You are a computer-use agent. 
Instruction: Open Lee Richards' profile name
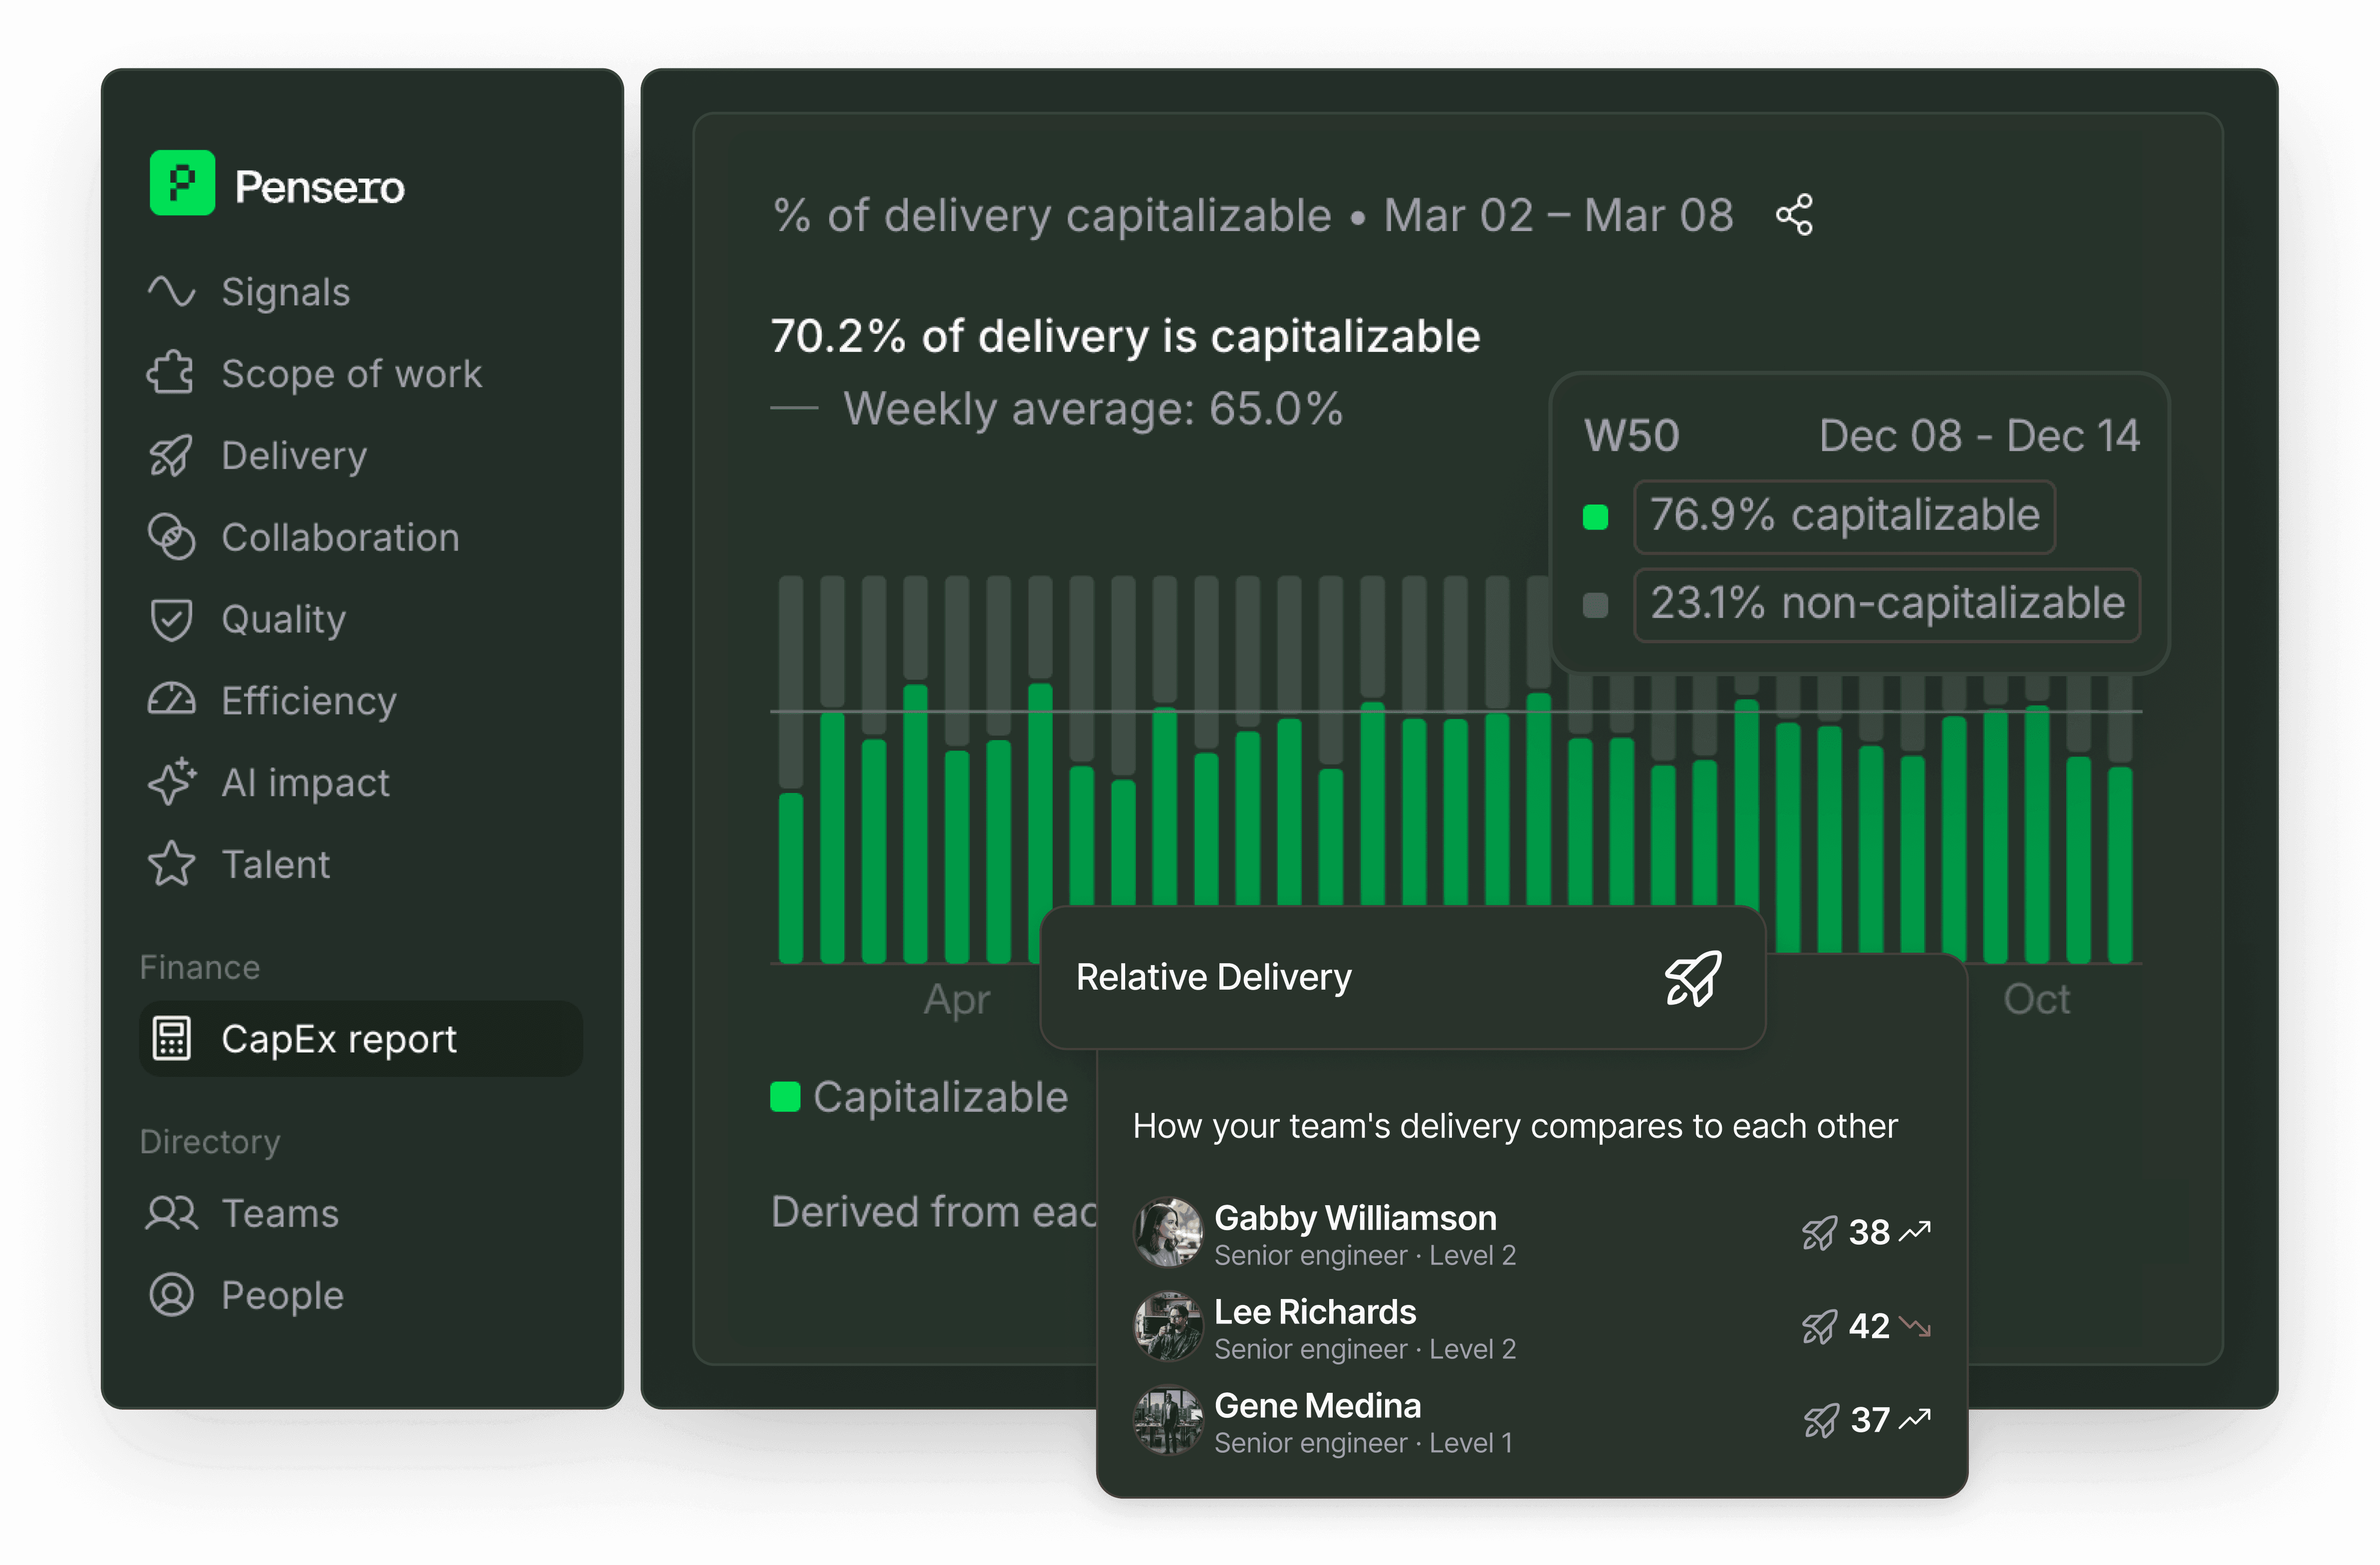(1314, 1311)
